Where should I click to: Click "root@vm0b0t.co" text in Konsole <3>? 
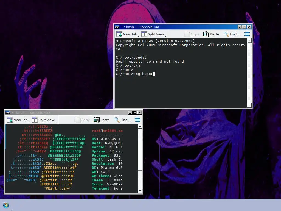[x=107, y=131]
